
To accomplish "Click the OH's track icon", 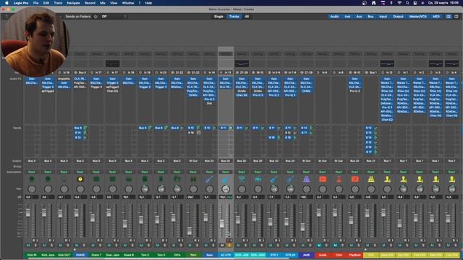I will [177, 179].
